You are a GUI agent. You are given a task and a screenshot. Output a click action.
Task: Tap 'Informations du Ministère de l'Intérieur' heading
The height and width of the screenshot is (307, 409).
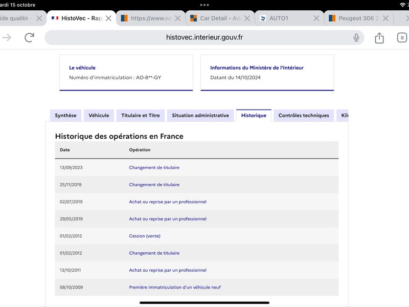(257, 68)
